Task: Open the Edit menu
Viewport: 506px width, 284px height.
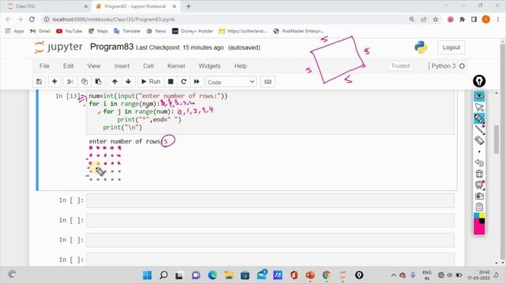Action: click(68, 66)
